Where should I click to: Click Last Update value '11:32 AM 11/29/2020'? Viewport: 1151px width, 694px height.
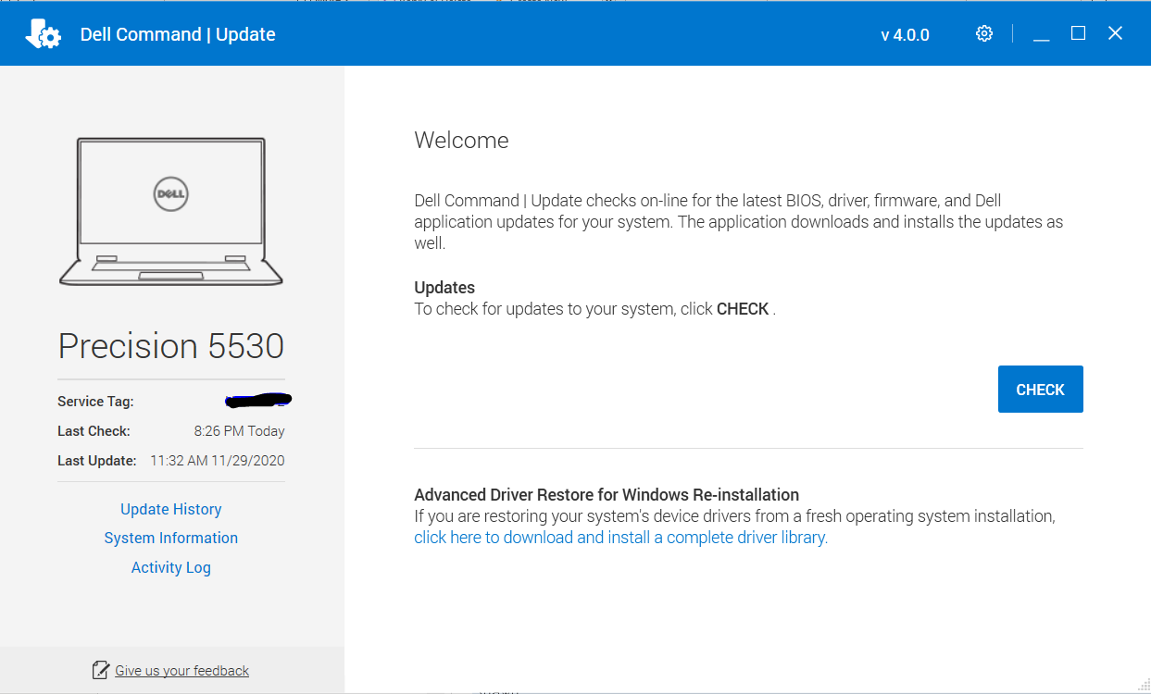(x=218, y=461)
